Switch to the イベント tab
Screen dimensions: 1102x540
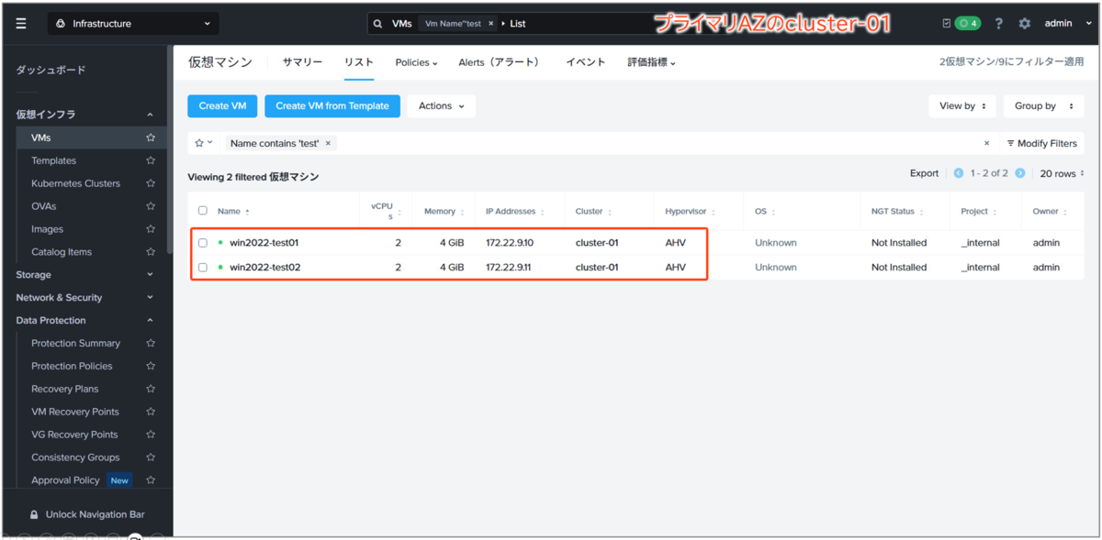(585, 62)
